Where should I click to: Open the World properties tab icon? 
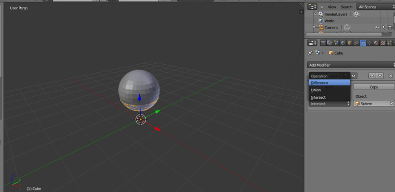[x=343, y=43]
